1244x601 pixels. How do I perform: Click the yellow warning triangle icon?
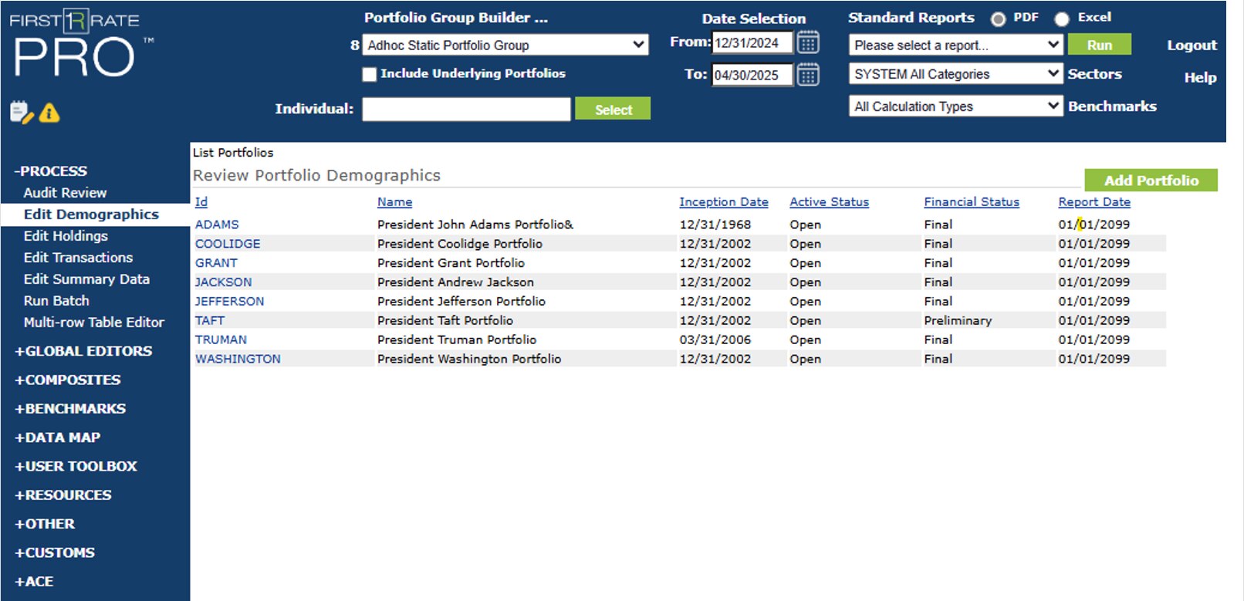point(49,113)
